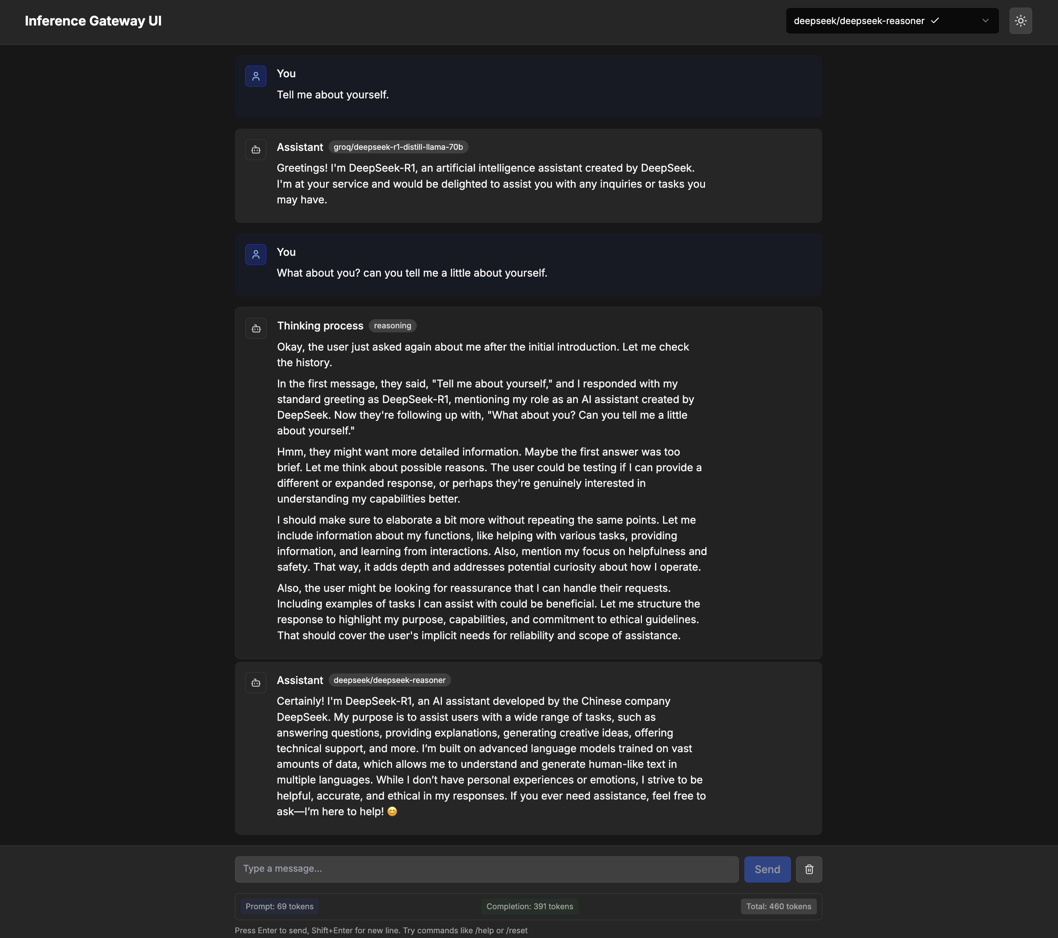Image resolution: width=1058 pixels, height=938 pixels.
Task: Click the Total: 460 tokens indicator
Action: pos(779,906)
